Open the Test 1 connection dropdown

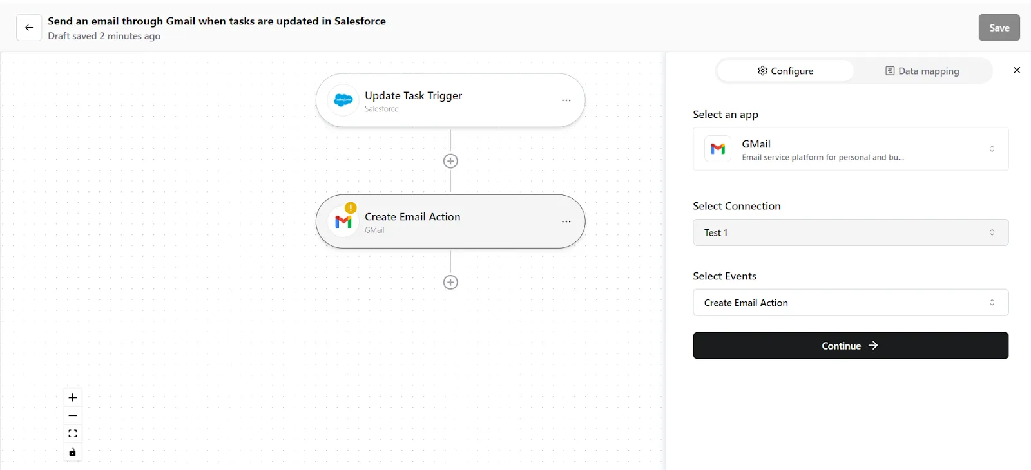pos(851,232)
